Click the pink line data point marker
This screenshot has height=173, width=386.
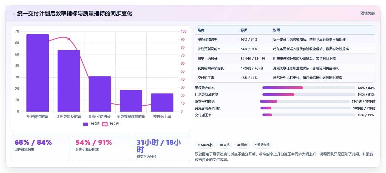click(x=69, y=39)
